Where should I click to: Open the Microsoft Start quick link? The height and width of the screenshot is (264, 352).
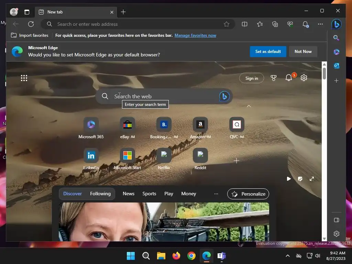click(128, 159)
